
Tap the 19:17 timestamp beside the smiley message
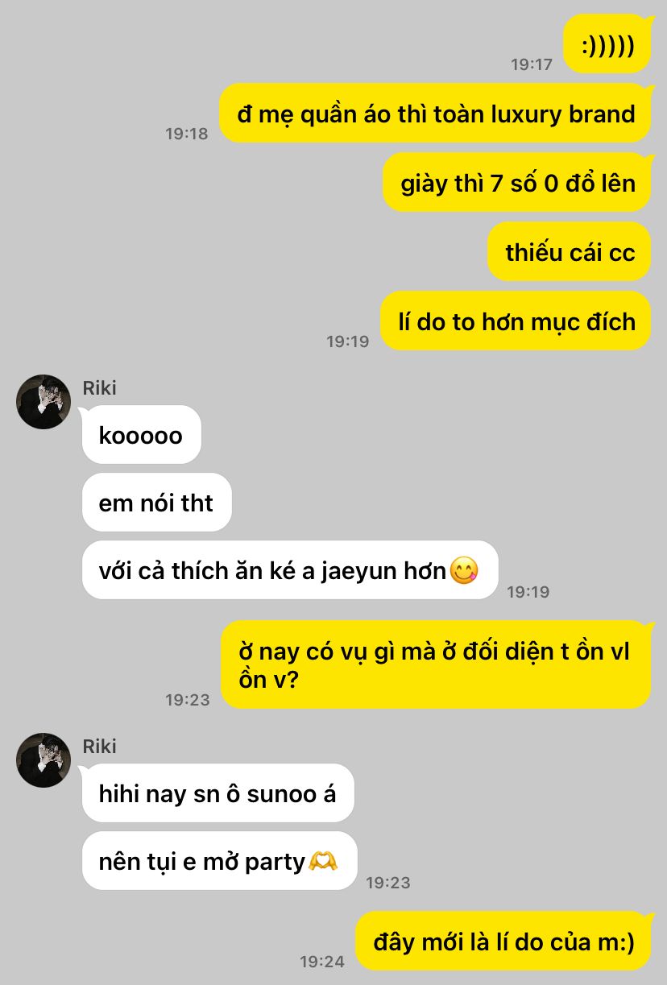(532, 64)
